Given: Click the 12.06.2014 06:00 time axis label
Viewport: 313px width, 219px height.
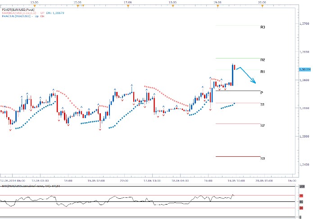Looking at the screenshot, I should click(x=13, y=181).
